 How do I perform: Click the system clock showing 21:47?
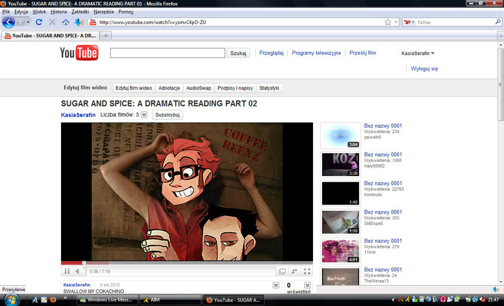click(493, 300)
